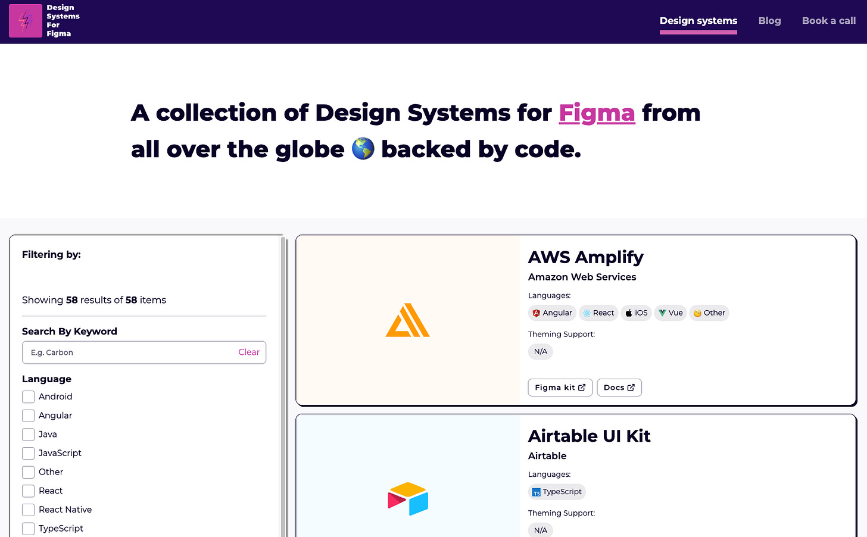The height and width of the screenshot is (537, 867).
Task: Focus the Search By Keyword input field
Action: coord(144,352)
